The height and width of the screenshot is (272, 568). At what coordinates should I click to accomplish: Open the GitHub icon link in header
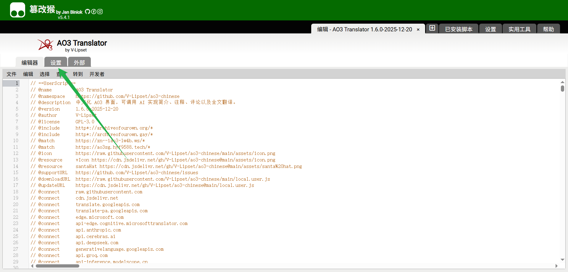pos(88,12)
